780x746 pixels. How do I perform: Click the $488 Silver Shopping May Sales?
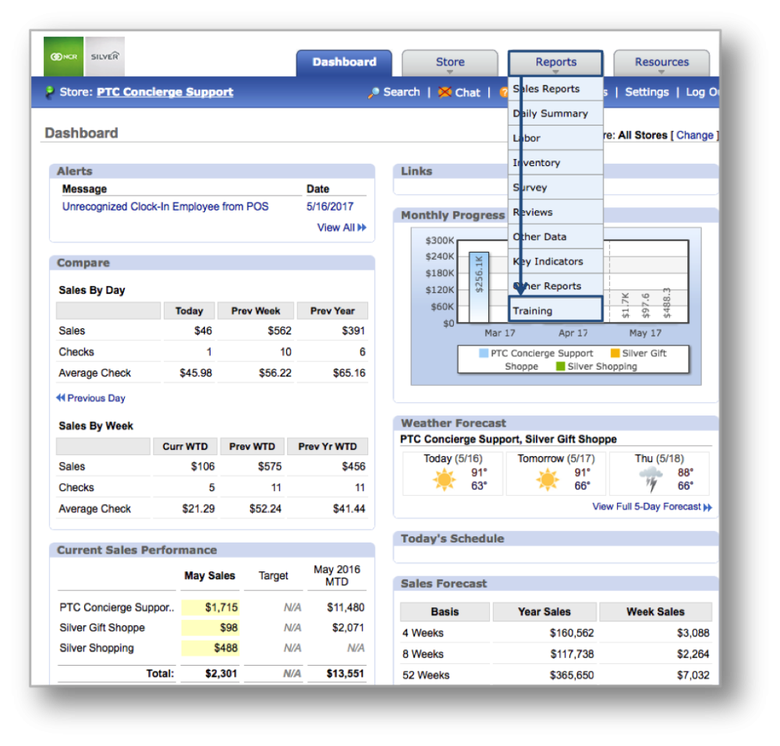(x=210, y=648)
